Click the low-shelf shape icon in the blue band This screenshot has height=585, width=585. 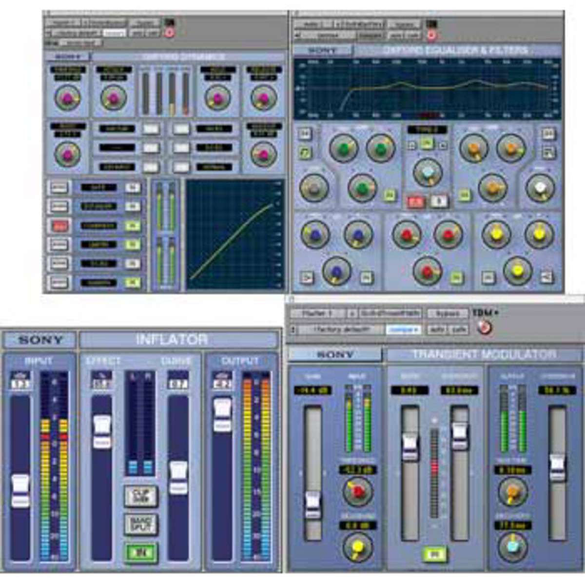(307, 278)
